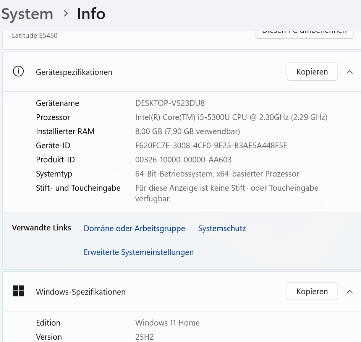The height and width of the screenshot is (342, 361).
Task: Open the Systemschutz link
Action: 222,229
